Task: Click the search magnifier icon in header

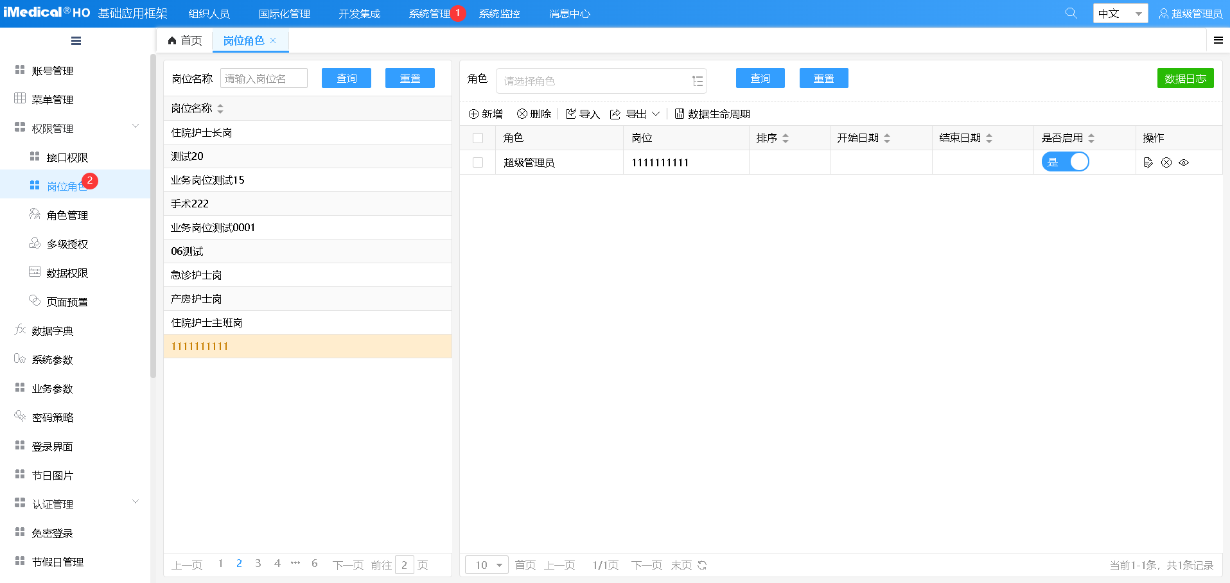Action: coord(1071,13)
